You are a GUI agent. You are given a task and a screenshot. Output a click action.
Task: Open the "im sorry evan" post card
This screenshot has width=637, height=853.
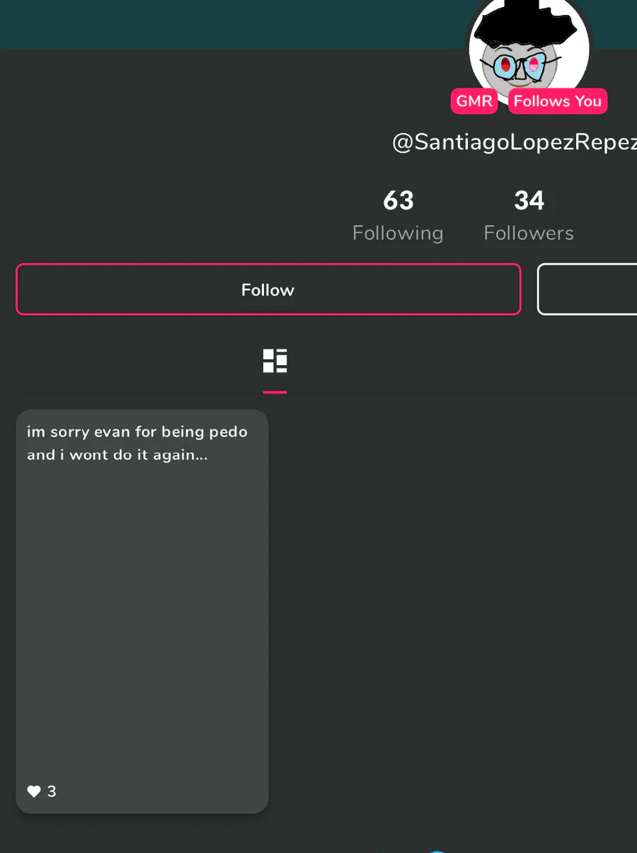point(142,611)
